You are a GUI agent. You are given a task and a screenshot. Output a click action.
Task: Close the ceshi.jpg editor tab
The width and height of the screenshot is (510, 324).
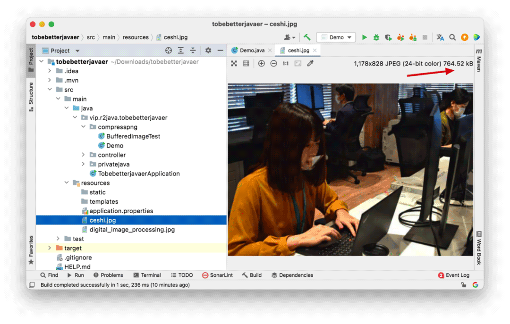coord(315,50)
